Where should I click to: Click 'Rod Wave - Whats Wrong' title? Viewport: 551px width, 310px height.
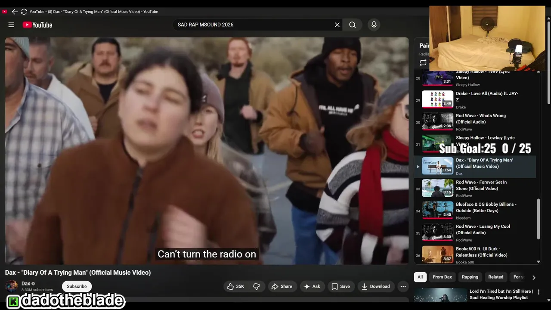tap(481, 119)
